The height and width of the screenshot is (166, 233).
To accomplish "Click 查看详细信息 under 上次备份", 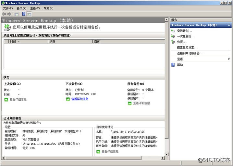I will pyautogui.click(x=18, y=99).
